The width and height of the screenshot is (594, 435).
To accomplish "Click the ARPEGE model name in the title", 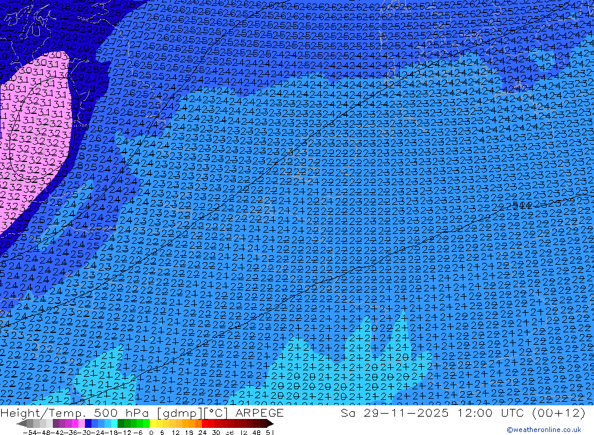I will pos(259,412).
